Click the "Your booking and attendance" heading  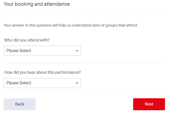pos(37,4)
